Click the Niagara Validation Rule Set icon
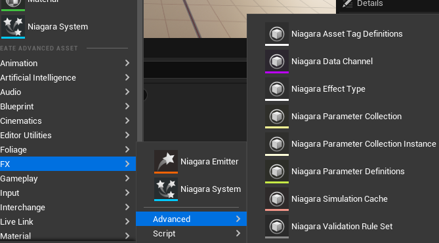Image resolution: width=439 pixels, height=243 pixels. (277, 227)
